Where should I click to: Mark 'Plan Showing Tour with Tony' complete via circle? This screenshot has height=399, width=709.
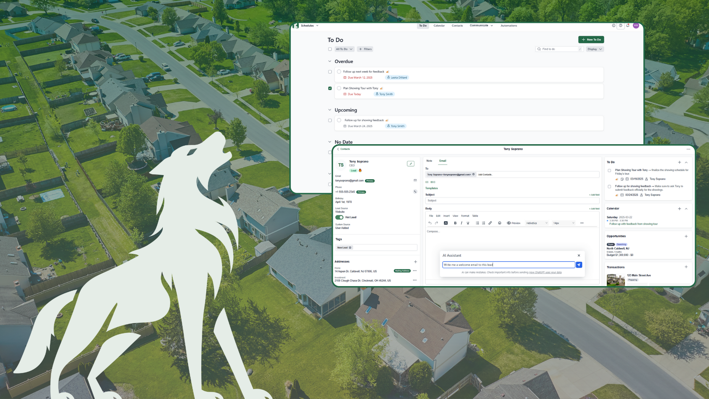click(x=339, y=88)
